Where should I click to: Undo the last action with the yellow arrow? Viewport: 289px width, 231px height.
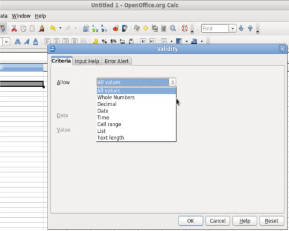53,28
